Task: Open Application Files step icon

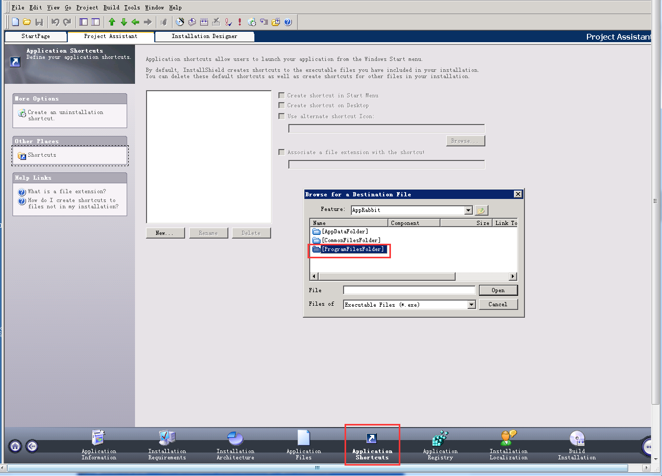Action: click(303, 439)
